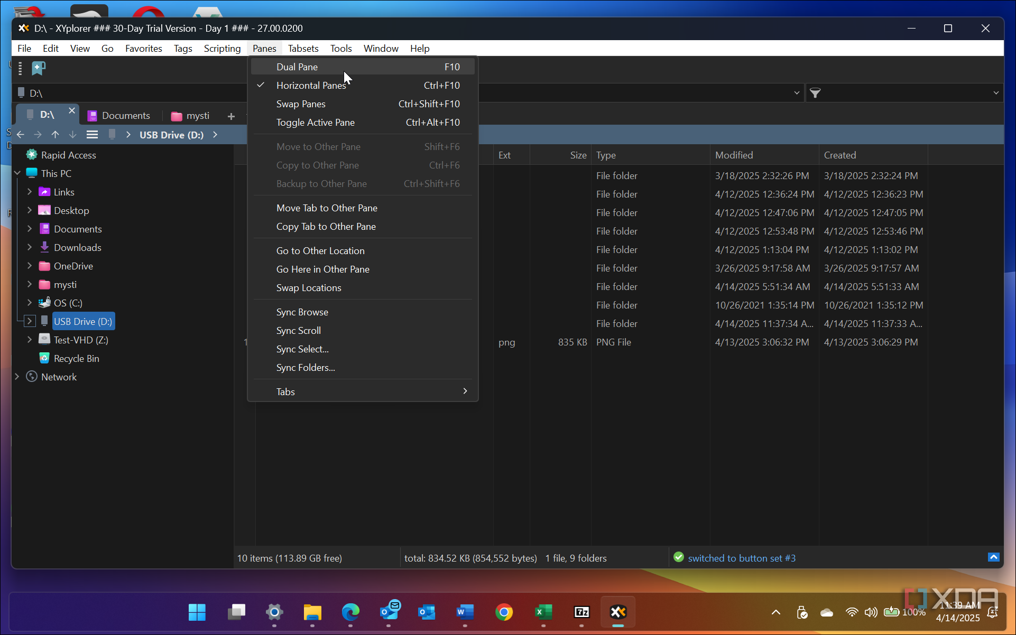Click the Rapid Access star icon
This screenshot has width=1016, height=635.
[32, 155]
